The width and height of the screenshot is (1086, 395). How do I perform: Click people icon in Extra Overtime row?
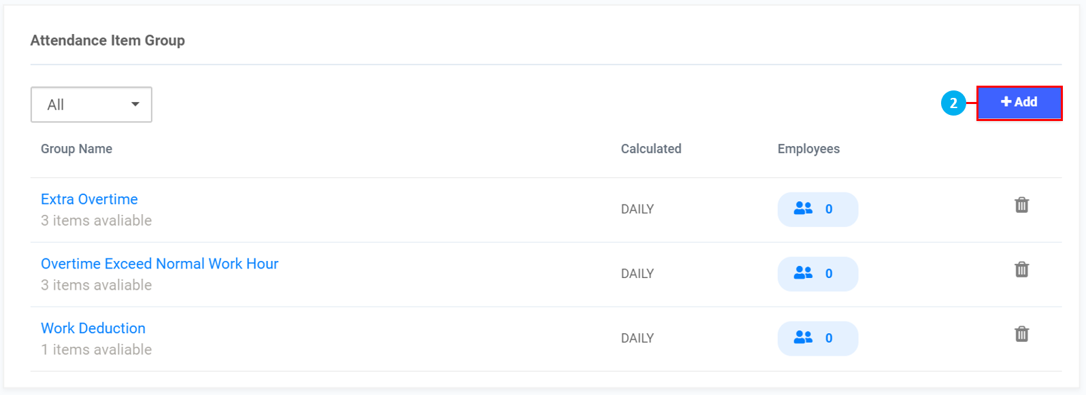804,209
